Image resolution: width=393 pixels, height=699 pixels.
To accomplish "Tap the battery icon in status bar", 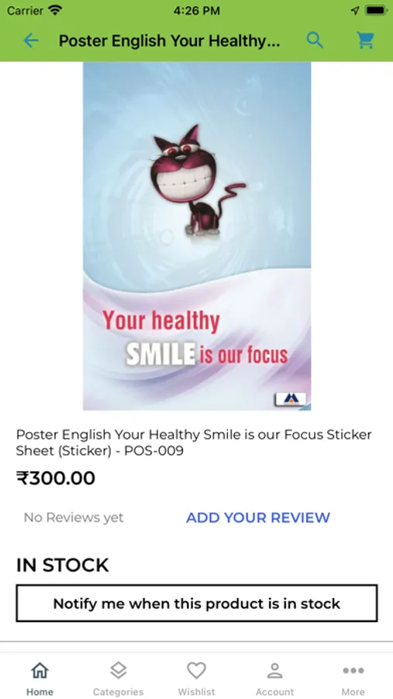I will pos(376,10).
